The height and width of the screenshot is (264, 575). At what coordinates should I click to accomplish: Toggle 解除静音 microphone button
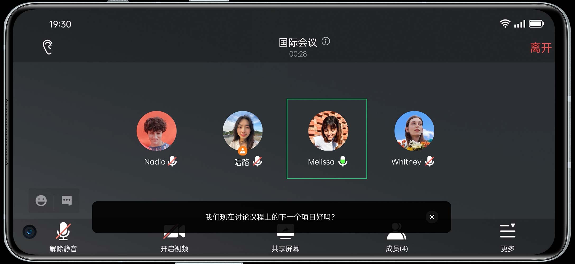click(63, 237)
